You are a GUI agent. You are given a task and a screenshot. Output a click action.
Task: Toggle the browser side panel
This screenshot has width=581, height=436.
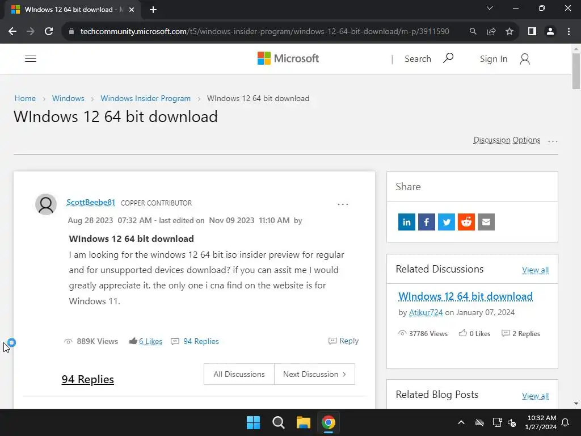[x=532, y=31]
